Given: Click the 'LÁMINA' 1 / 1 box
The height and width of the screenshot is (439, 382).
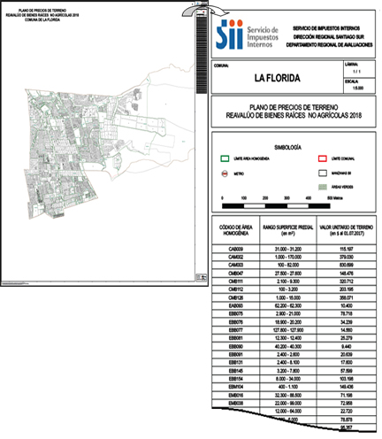Looking at the screenshot, I should (x=359, y=69).
